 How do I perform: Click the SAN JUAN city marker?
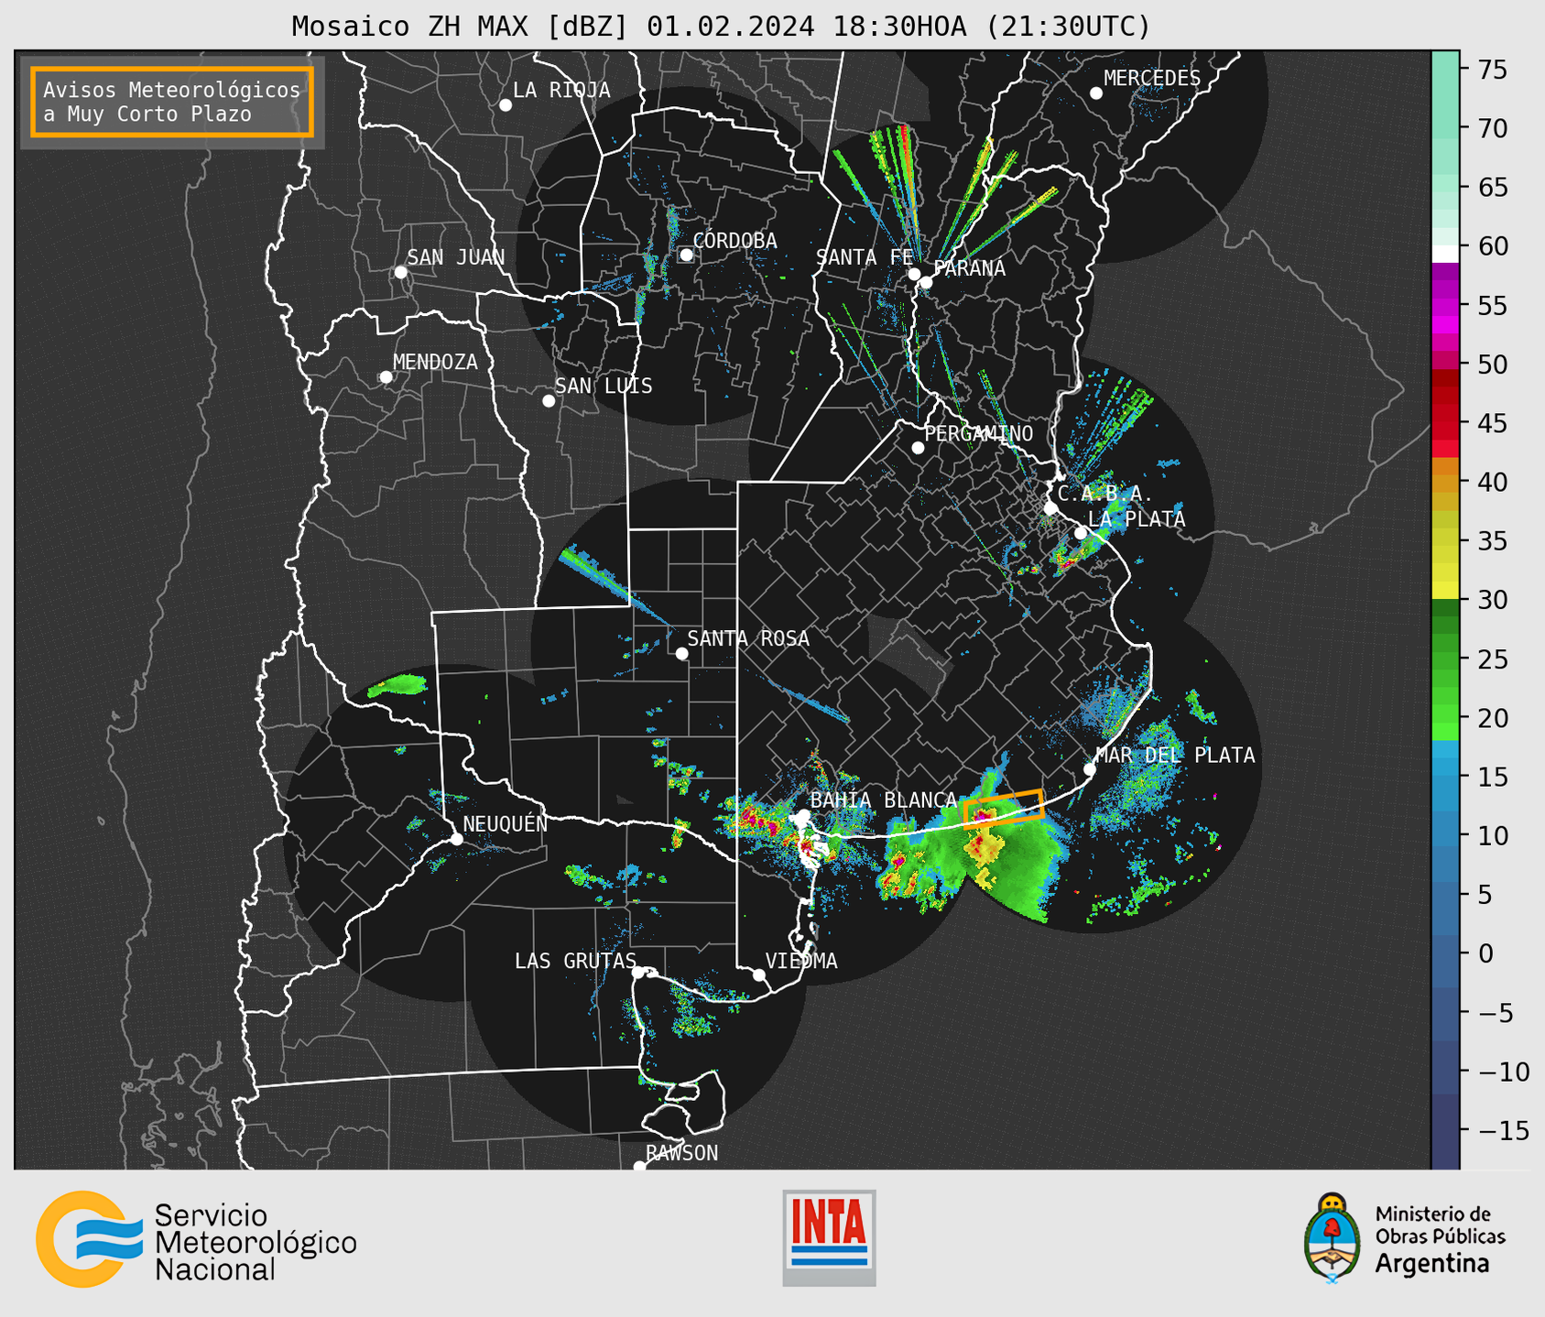click(400, 272)
